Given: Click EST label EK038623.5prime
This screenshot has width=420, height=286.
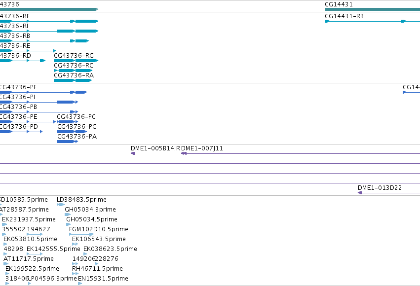Looking at the screenshot, I should [x=110, y=249].
